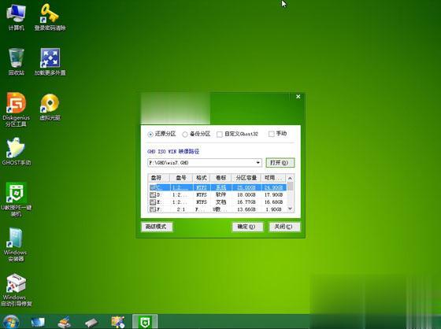This screenshot has width=441, height=329.
Task: Tick the 手动 checkbox
Action: [x=272, y=134]
